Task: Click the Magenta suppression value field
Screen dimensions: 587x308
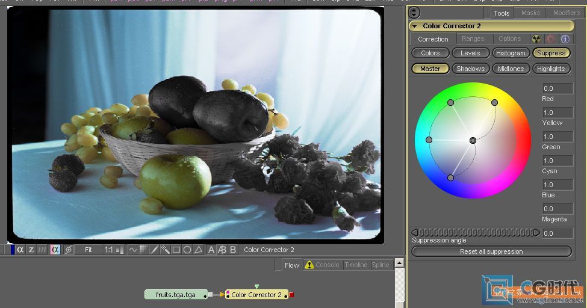Action: [x=557, y=209]
